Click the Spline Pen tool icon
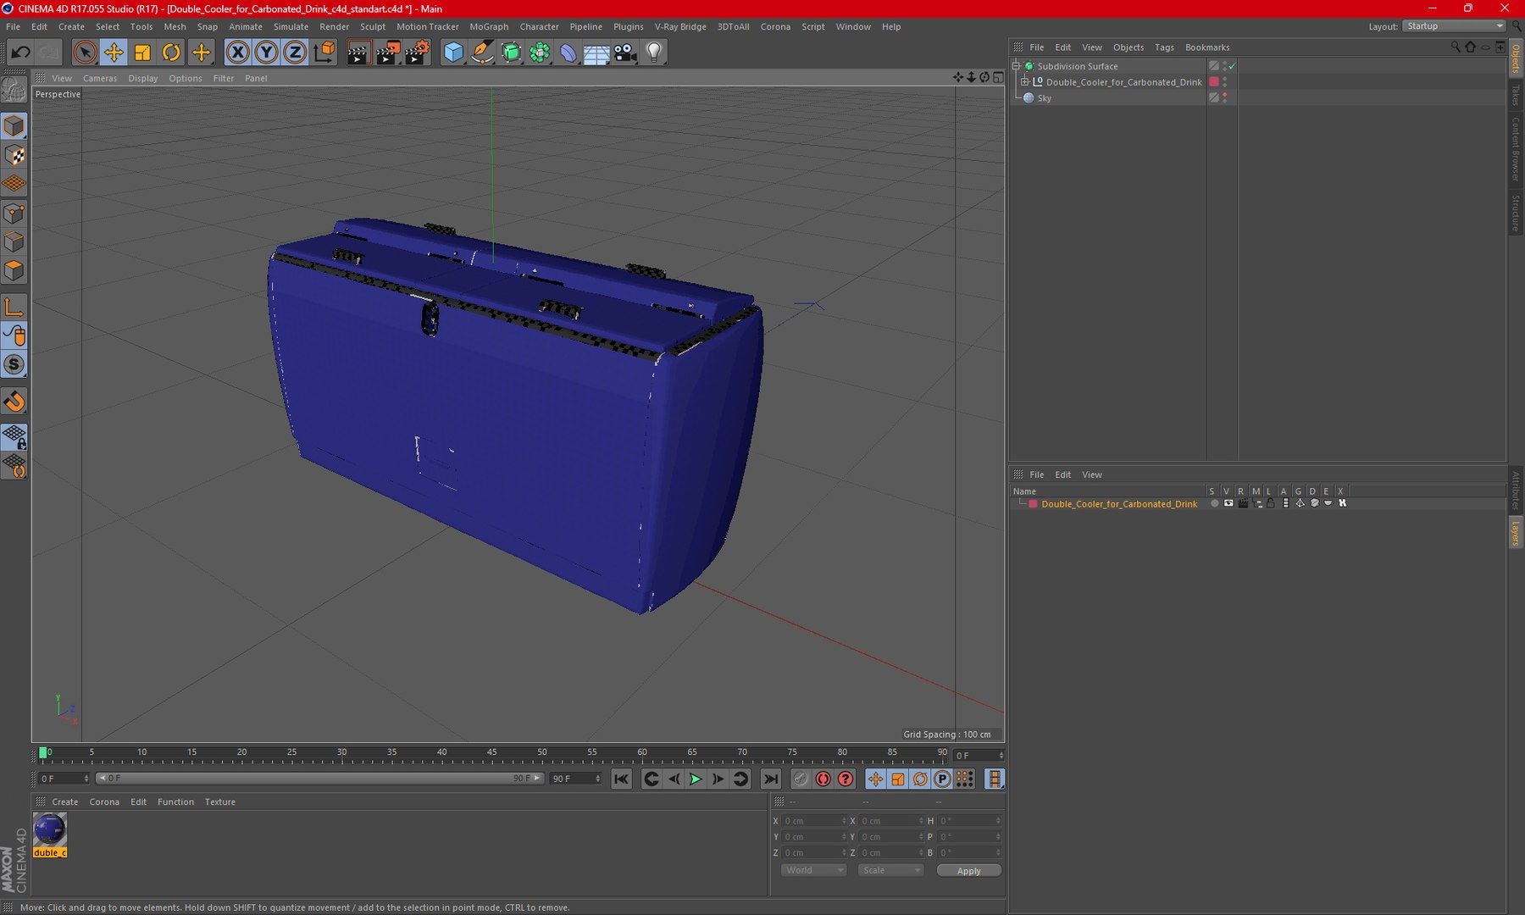 point(483,53)
